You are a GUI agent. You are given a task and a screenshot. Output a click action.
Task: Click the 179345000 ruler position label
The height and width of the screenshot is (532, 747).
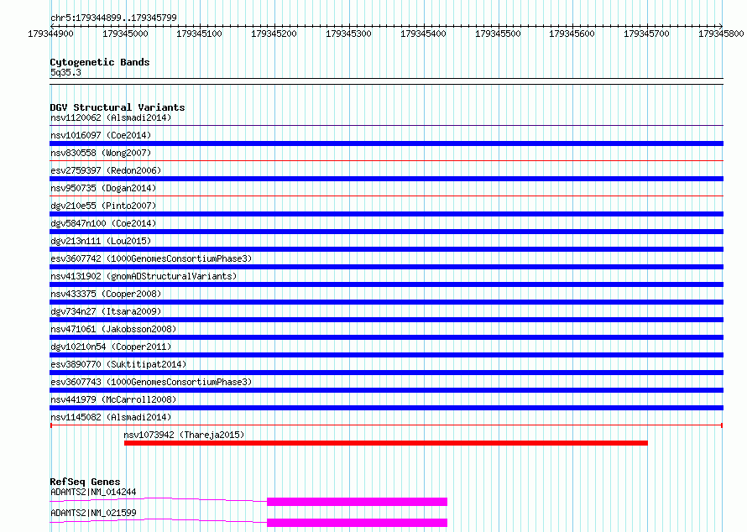pyautogui.click(x=125, y=34)
